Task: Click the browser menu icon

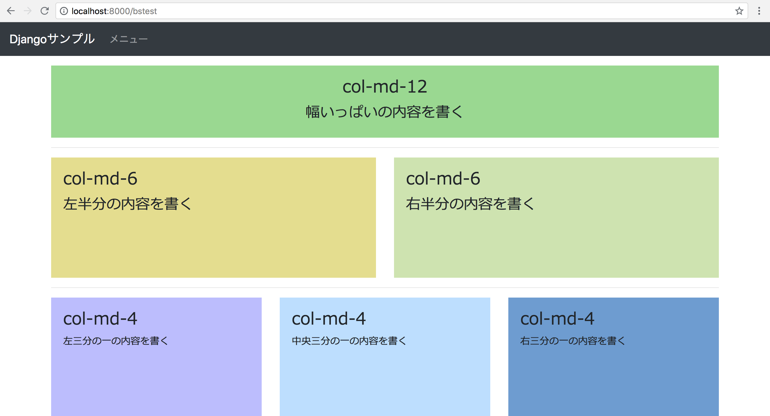Action: 759,11
